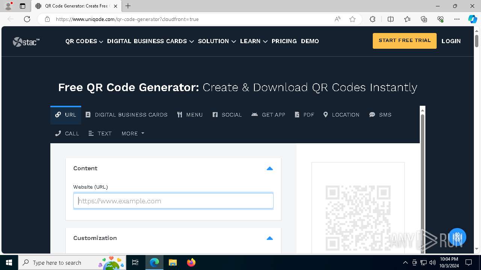Open Task View on the taskbar
481x270 pixels.
135,262
